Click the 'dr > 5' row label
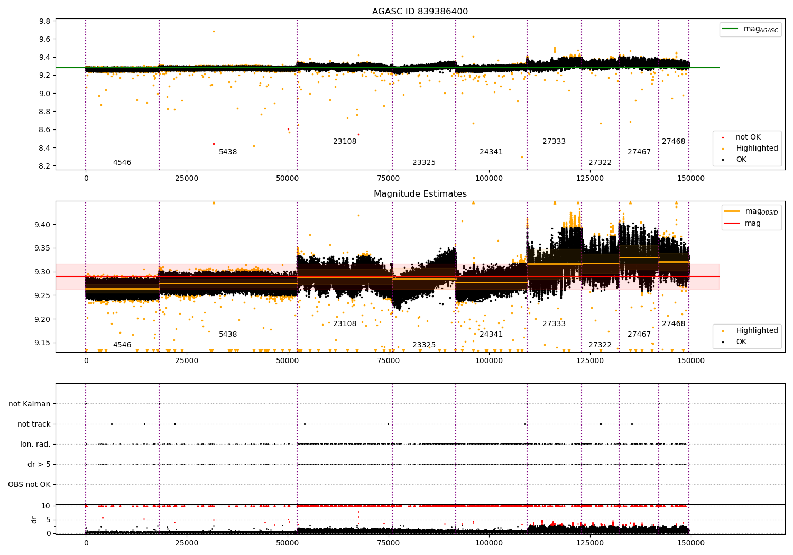The height and width of the screenshot is (555, 793). pos(39,464)
